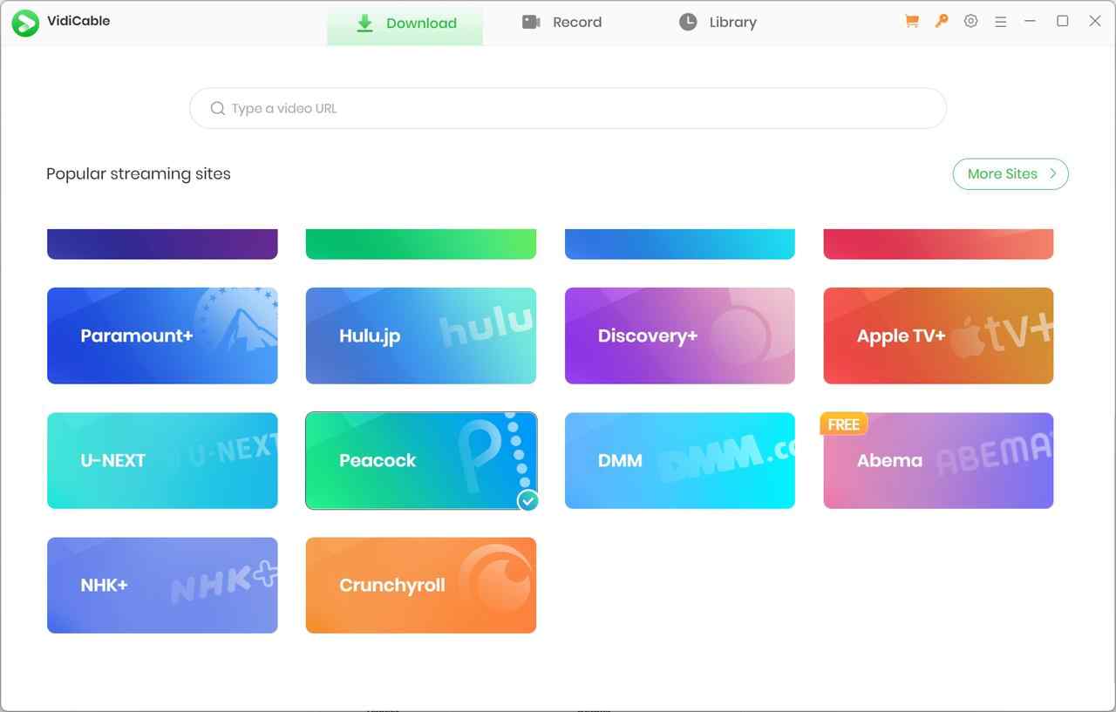Image resolution: width=1116 pixels, height=712 pixels.
Task: Select the Discovery+ tile
Action: tap(679, 336)
